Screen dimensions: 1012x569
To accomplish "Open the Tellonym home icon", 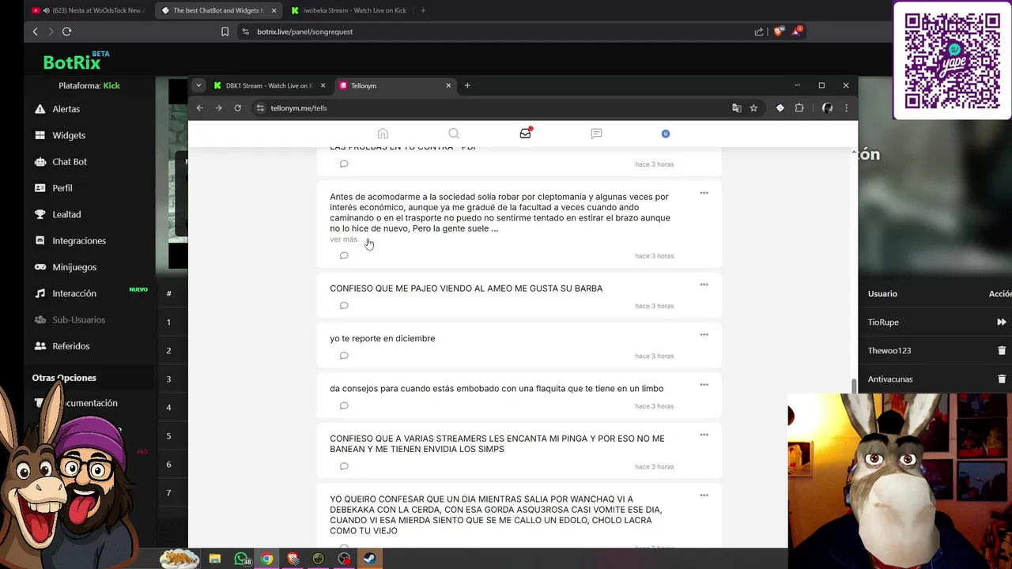I will [x=383, y=134].
